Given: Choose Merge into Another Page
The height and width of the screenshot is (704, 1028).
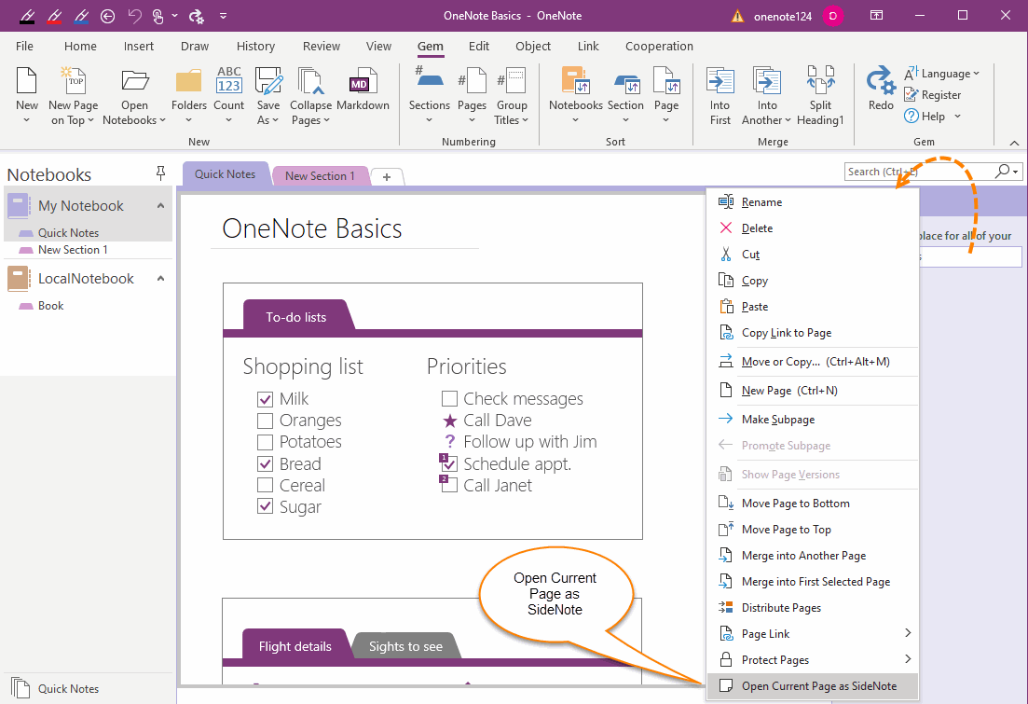Looking at the screenshot, I should click(812, 555).
